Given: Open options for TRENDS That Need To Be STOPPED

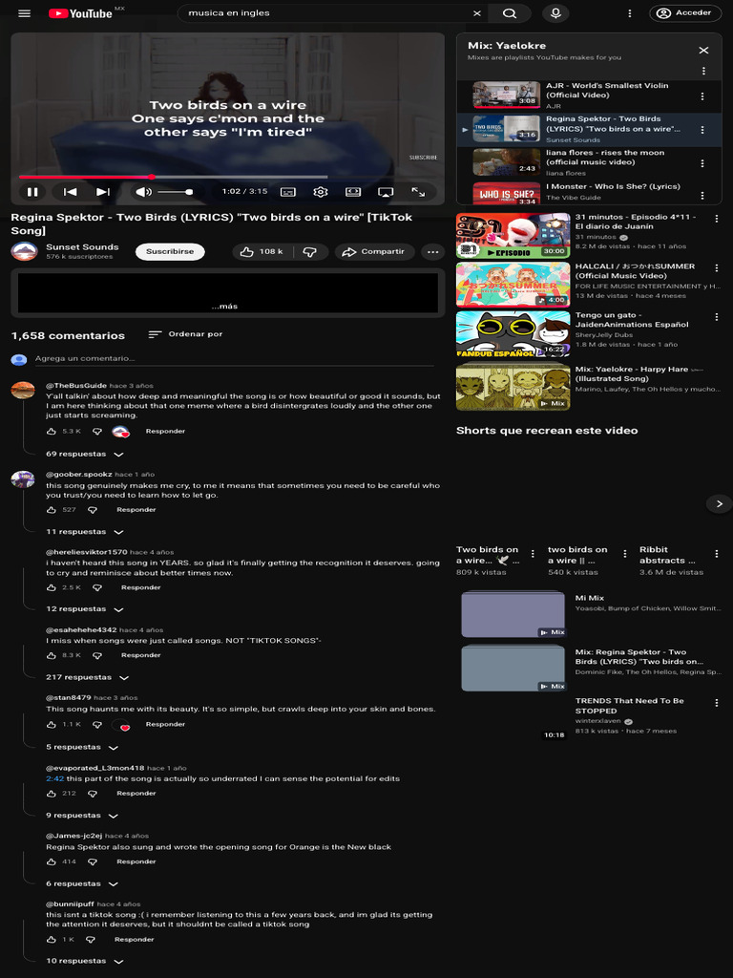Looking at the screenshot, I should point(716,703).
